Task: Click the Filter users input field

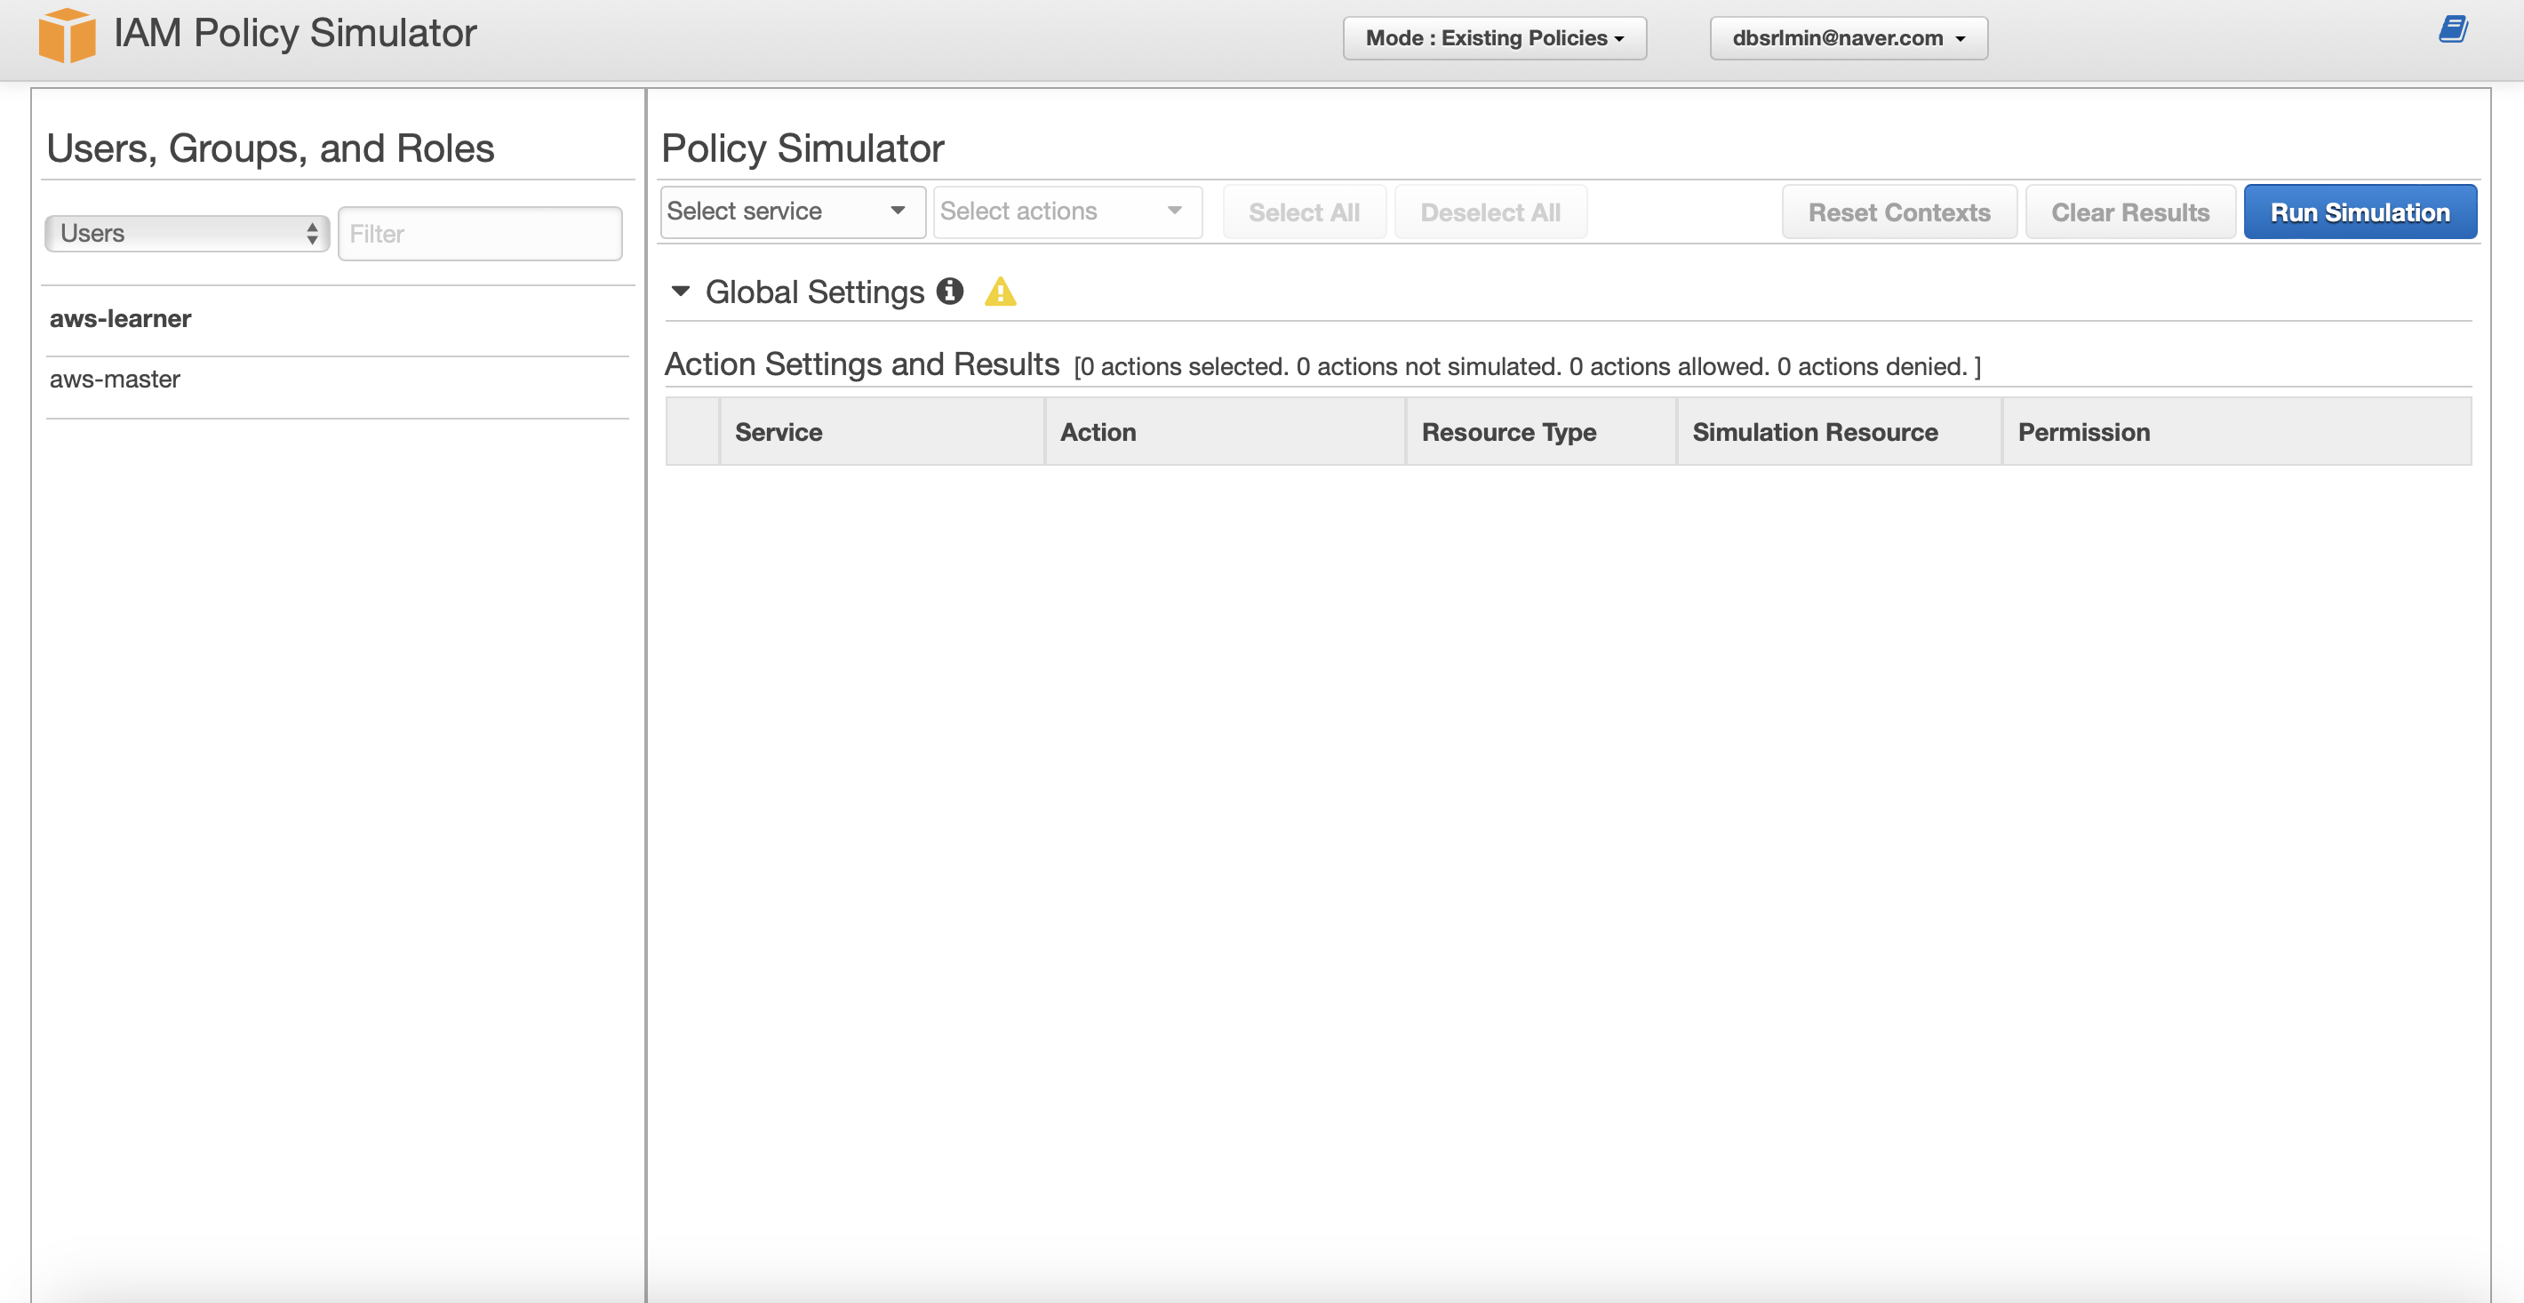Action: coord(480,233)
